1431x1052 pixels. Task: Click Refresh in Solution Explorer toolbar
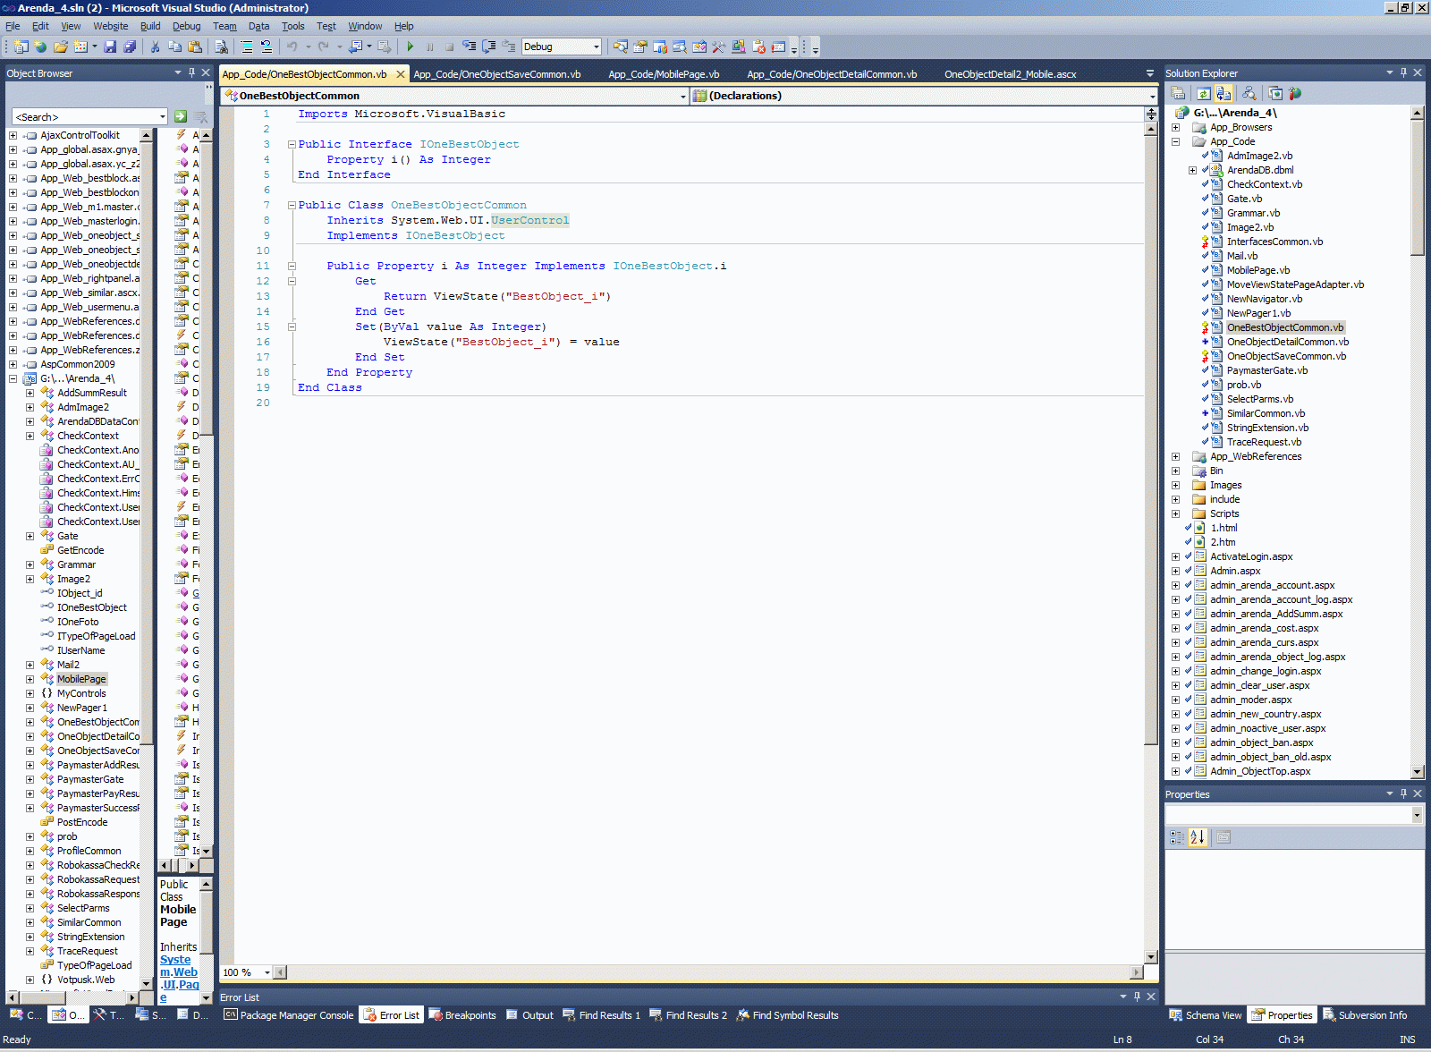(1204, 93)
